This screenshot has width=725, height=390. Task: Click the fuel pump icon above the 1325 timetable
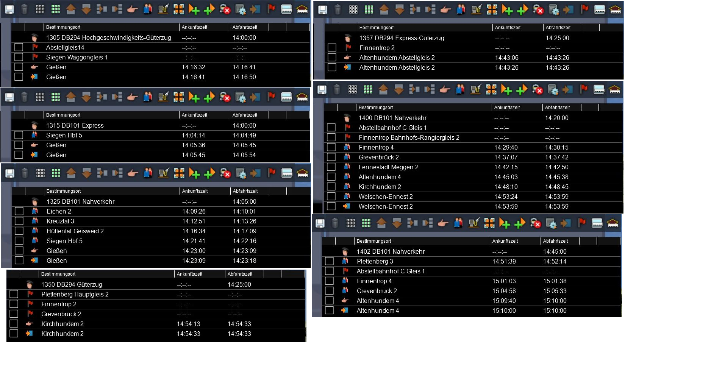[164, 173]
